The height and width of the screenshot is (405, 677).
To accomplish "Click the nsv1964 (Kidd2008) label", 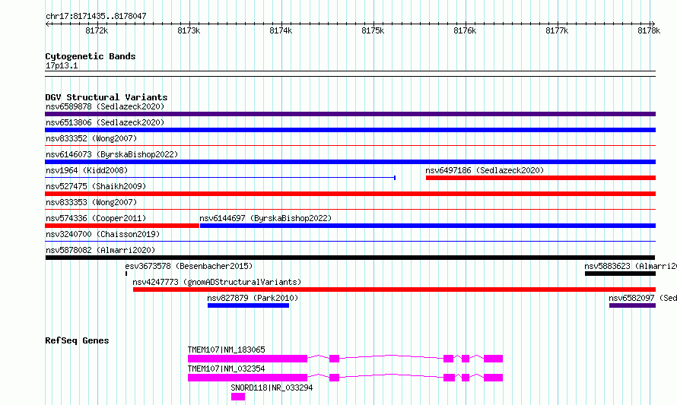I will pos(87,170).
